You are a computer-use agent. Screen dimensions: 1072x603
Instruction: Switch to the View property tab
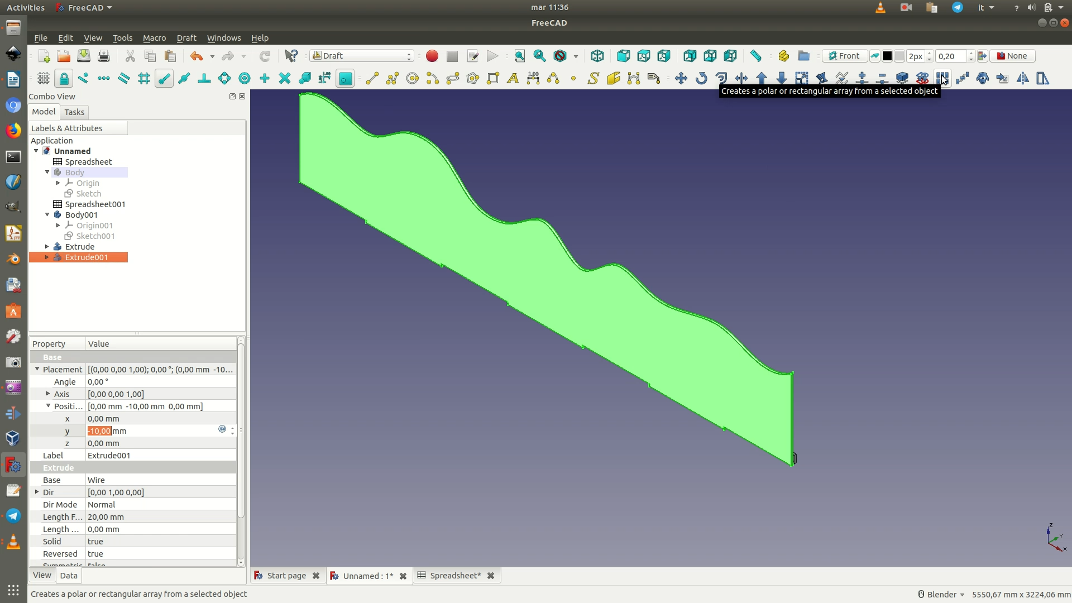(42, 575)
